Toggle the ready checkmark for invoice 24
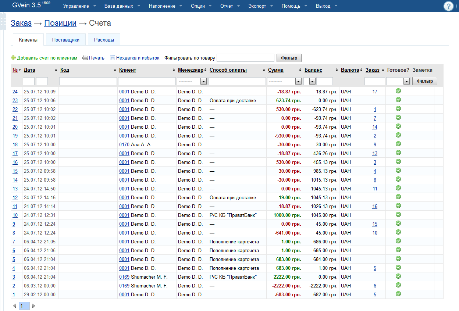The image size is (459, 311). tap(398, 91)
